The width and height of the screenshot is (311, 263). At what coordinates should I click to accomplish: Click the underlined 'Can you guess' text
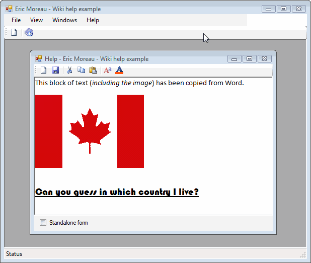point(117,192)
